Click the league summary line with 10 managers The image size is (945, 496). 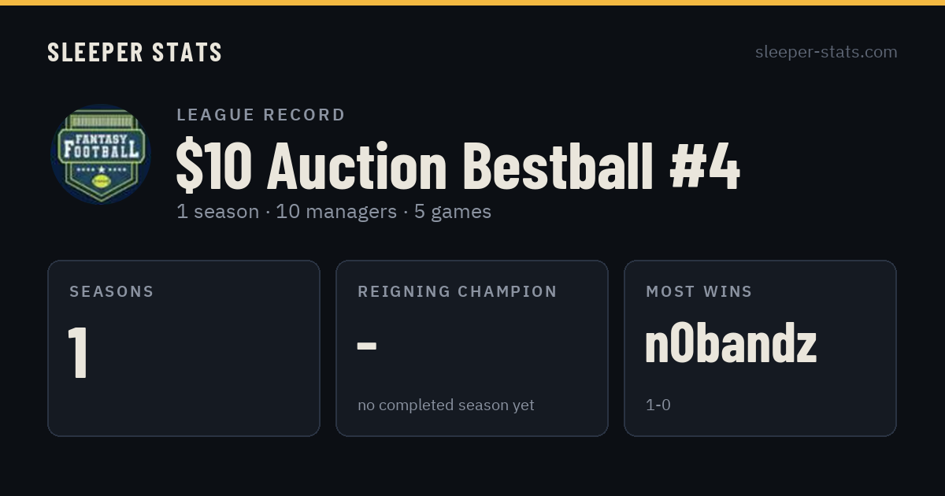(x=334, y=212)
